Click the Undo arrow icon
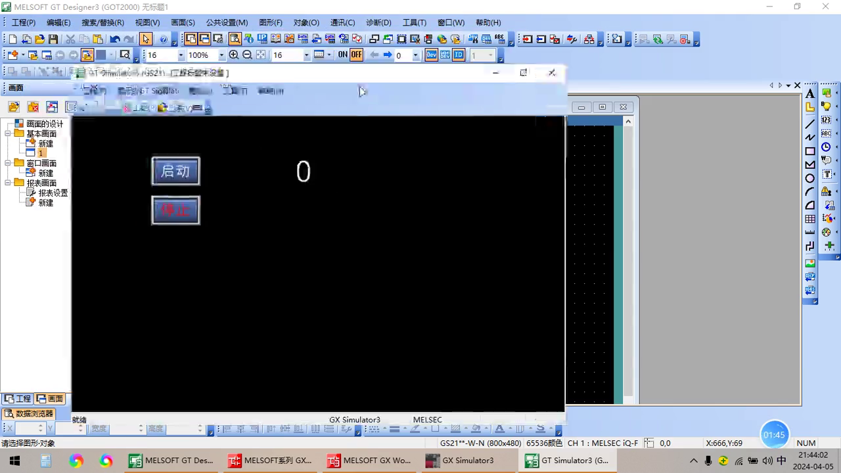 click(115, 39)
